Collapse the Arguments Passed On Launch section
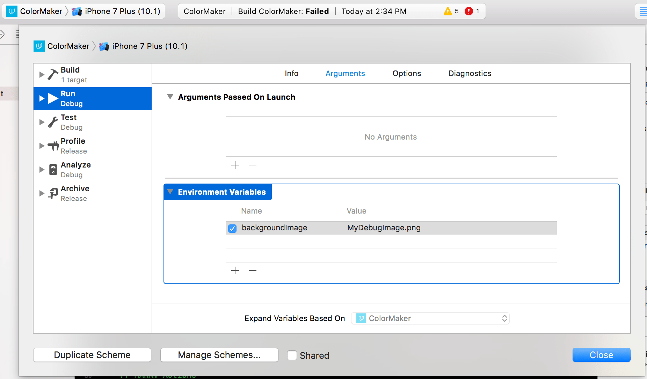Screen dimensions: 647x379 pyautogui.click(x=170, y=97)
